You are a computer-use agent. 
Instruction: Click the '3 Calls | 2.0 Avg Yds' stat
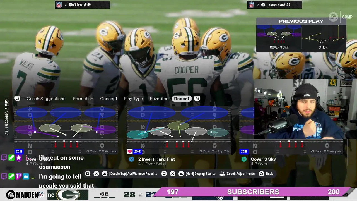[214, 151]
